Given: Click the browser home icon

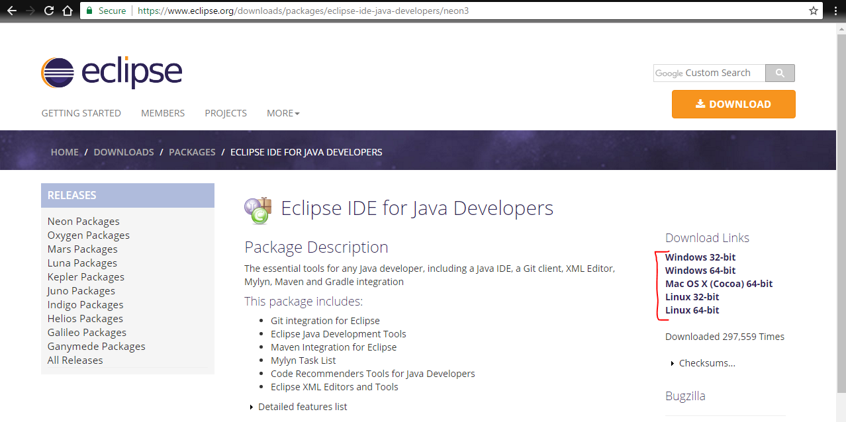Looking at the screenshot, I should (x=66, y=10).
